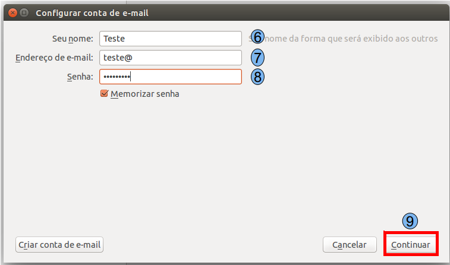Click the Seu nome label
The height and width of the screenshot is (265, 450).
click(x=73, y=39)
